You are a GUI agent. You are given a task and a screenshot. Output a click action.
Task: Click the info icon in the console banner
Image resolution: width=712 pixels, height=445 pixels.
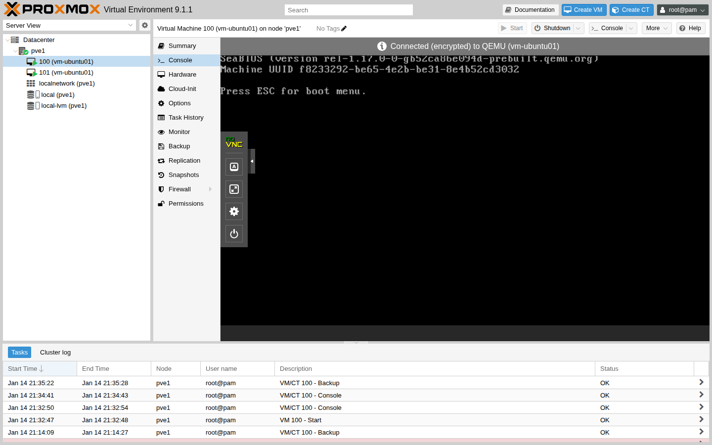coord(382,46)
